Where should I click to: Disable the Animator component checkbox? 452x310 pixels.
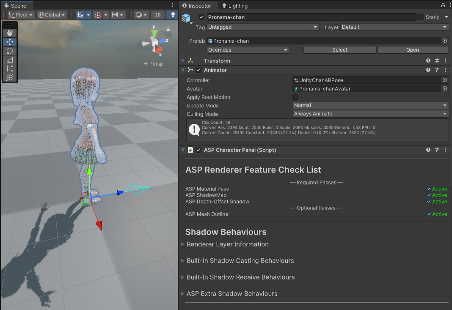198,70
